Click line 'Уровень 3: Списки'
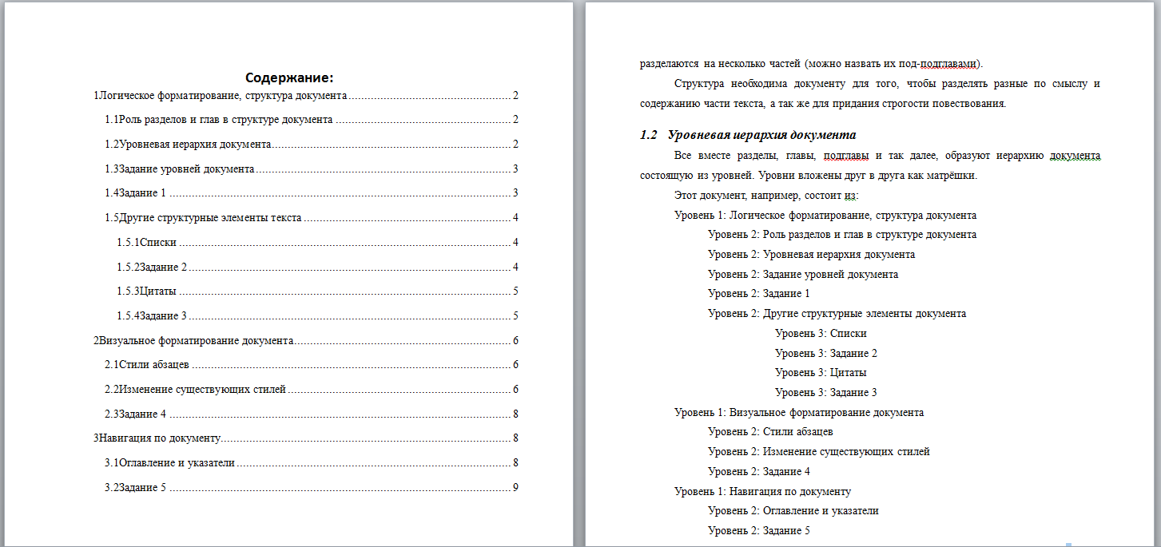Image resolution: width=1161 pixels, height=547 pixels. pos(821,334)
